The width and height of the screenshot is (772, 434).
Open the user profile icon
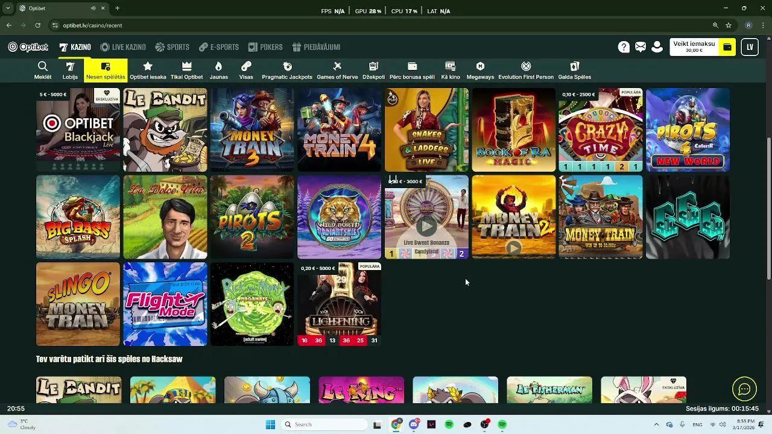(x=657, y=47)
